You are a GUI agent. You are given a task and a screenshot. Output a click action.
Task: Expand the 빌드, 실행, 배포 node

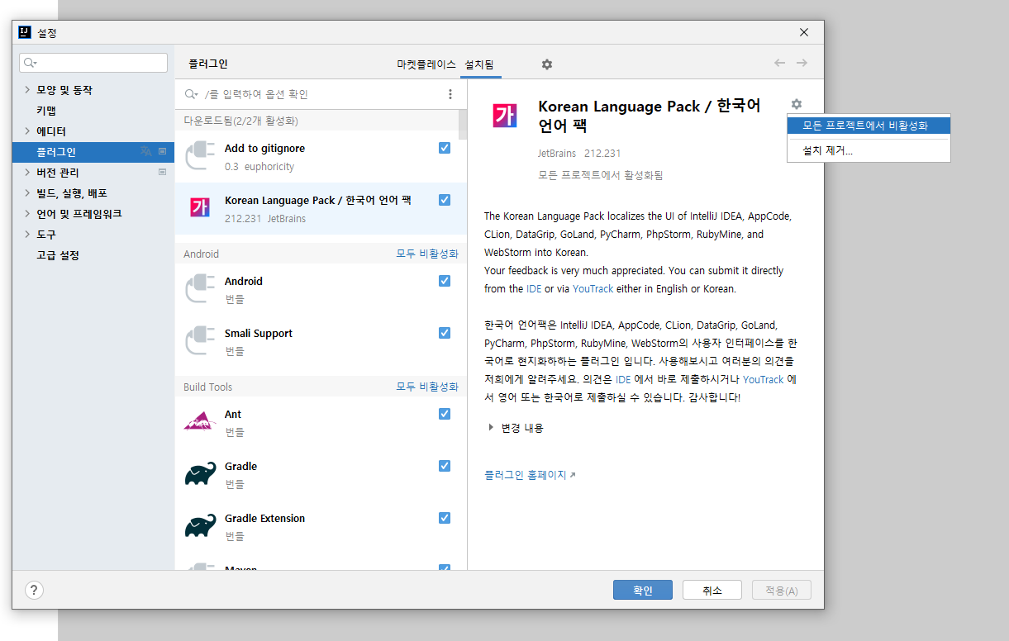click(x=27, y=192)
